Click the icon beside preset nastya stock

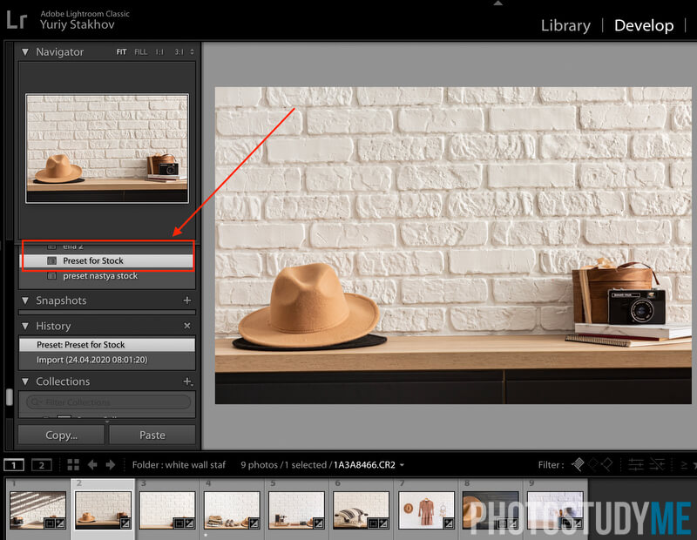[52, 276]
